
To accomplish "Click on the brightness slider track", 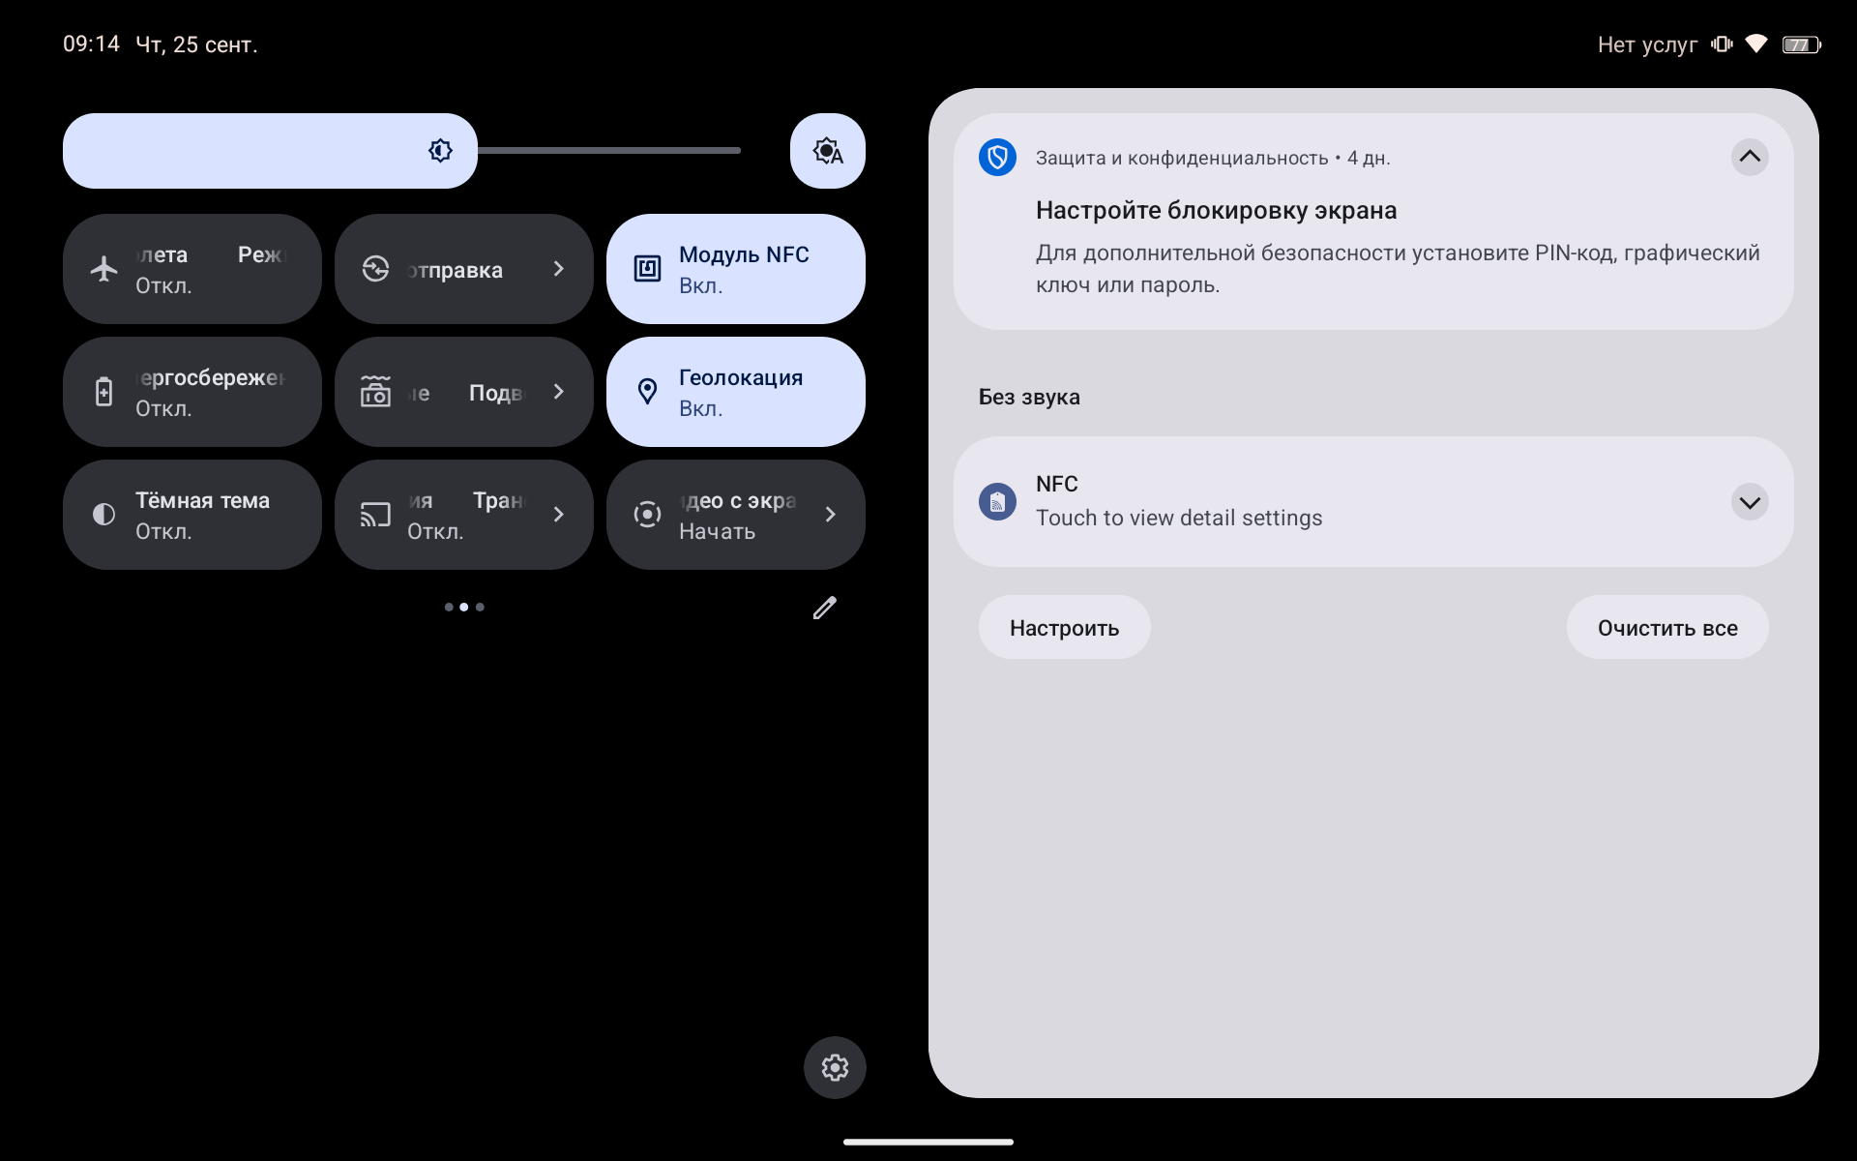I will coord(609,151).
